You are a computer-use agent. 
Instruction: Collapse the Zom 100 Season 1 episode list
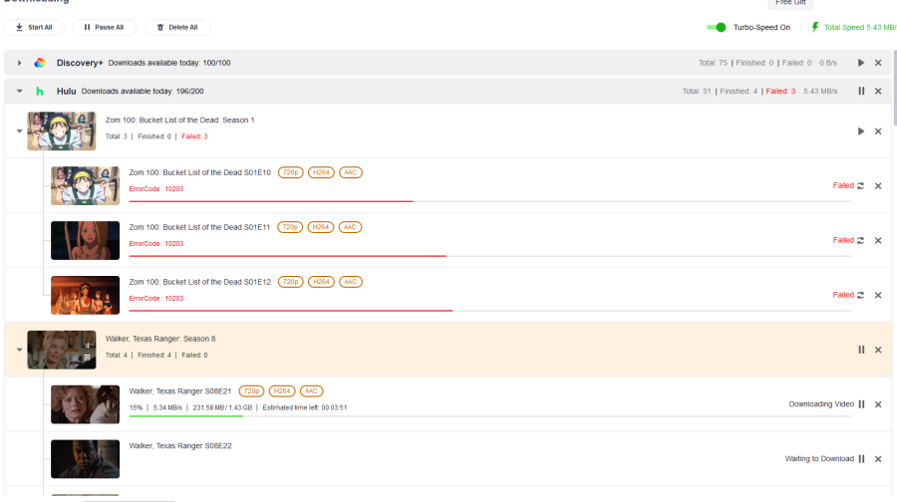point(19,131)
